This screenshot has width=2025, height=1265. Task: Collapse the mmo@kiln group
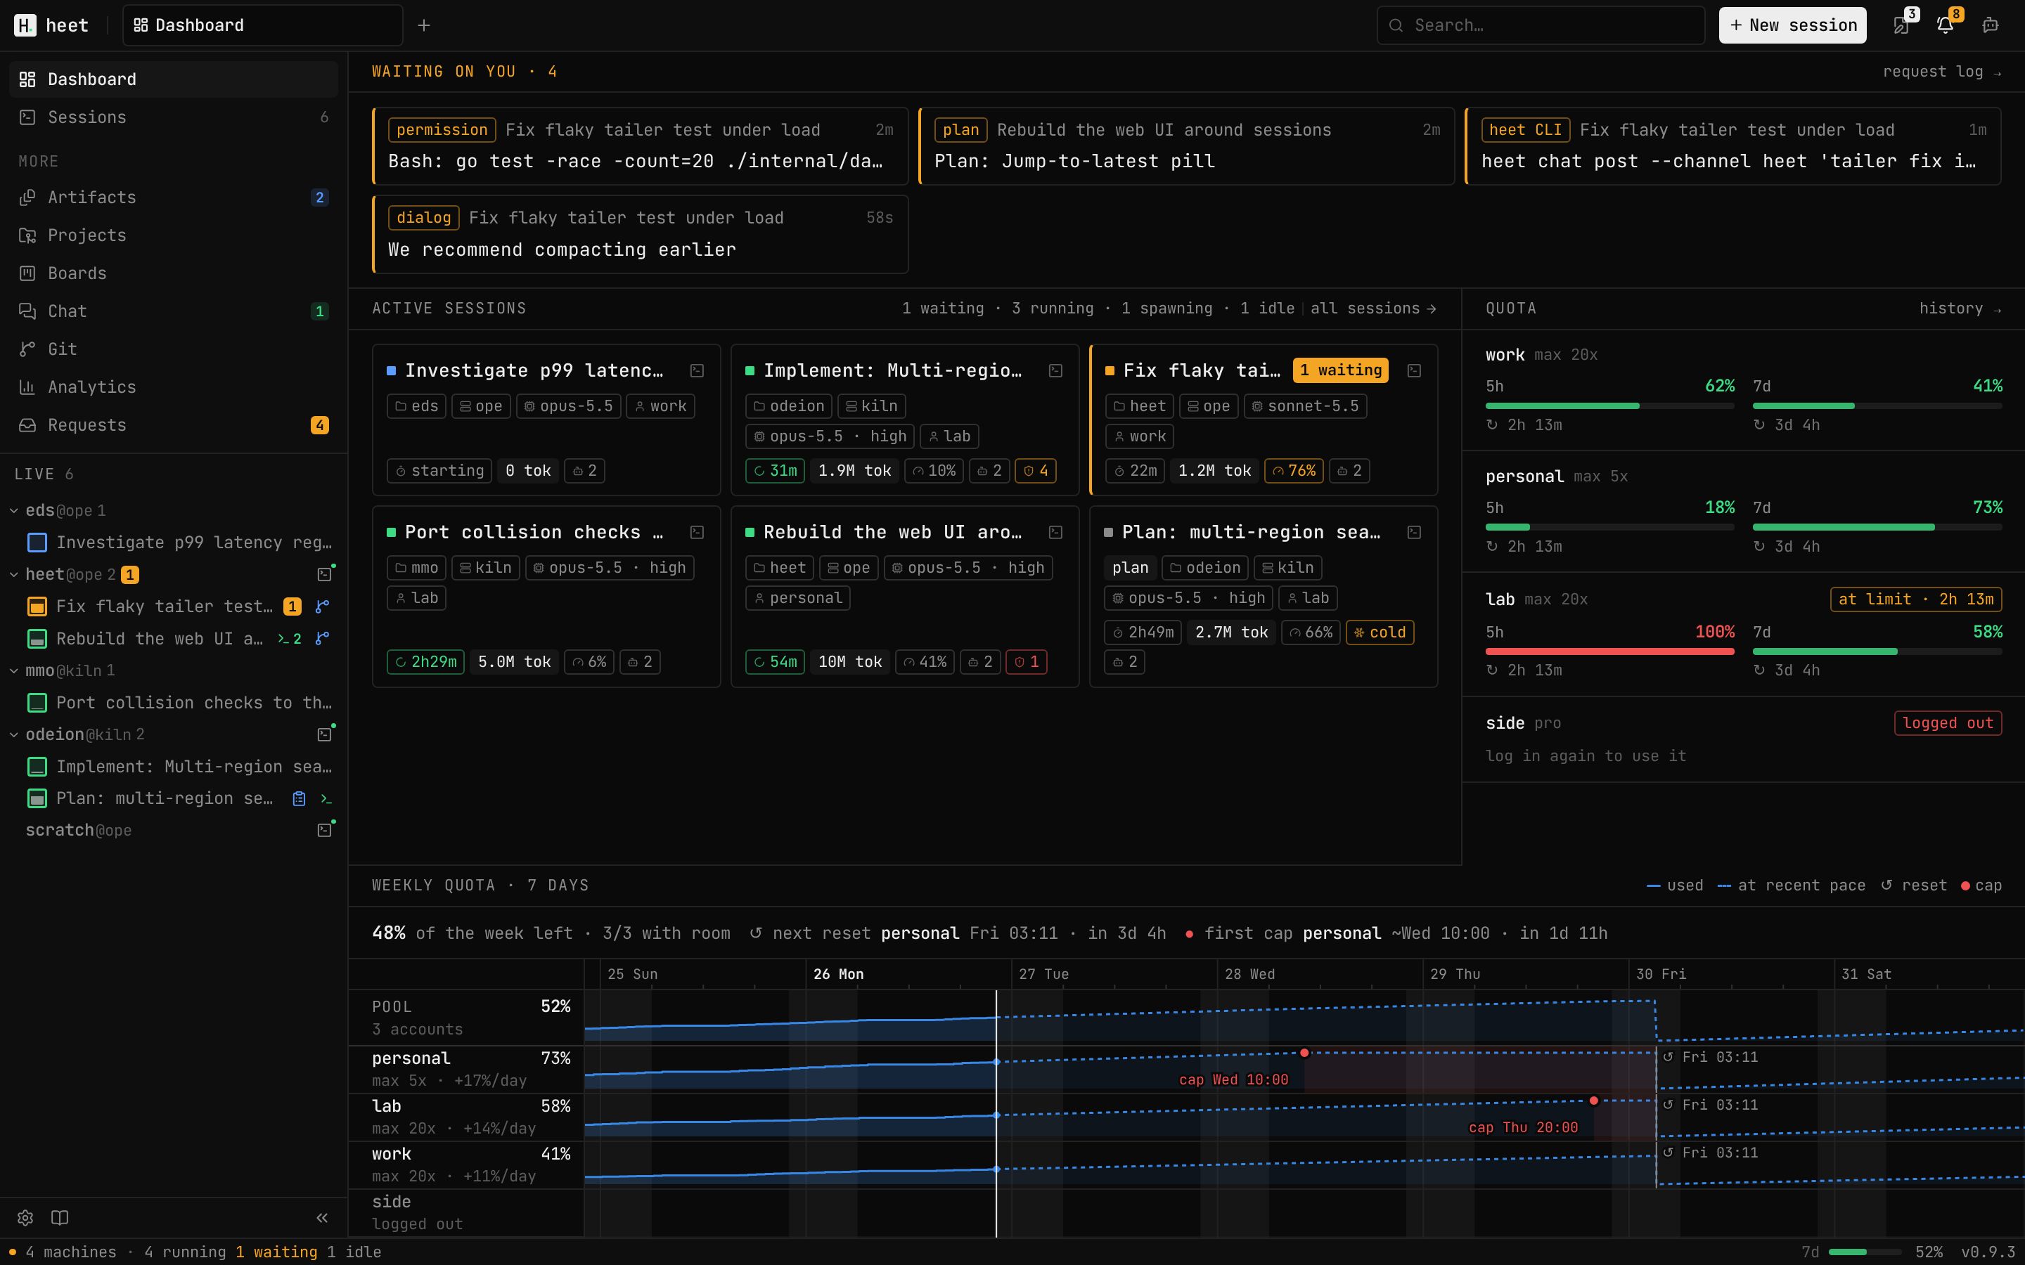[13, 670]
